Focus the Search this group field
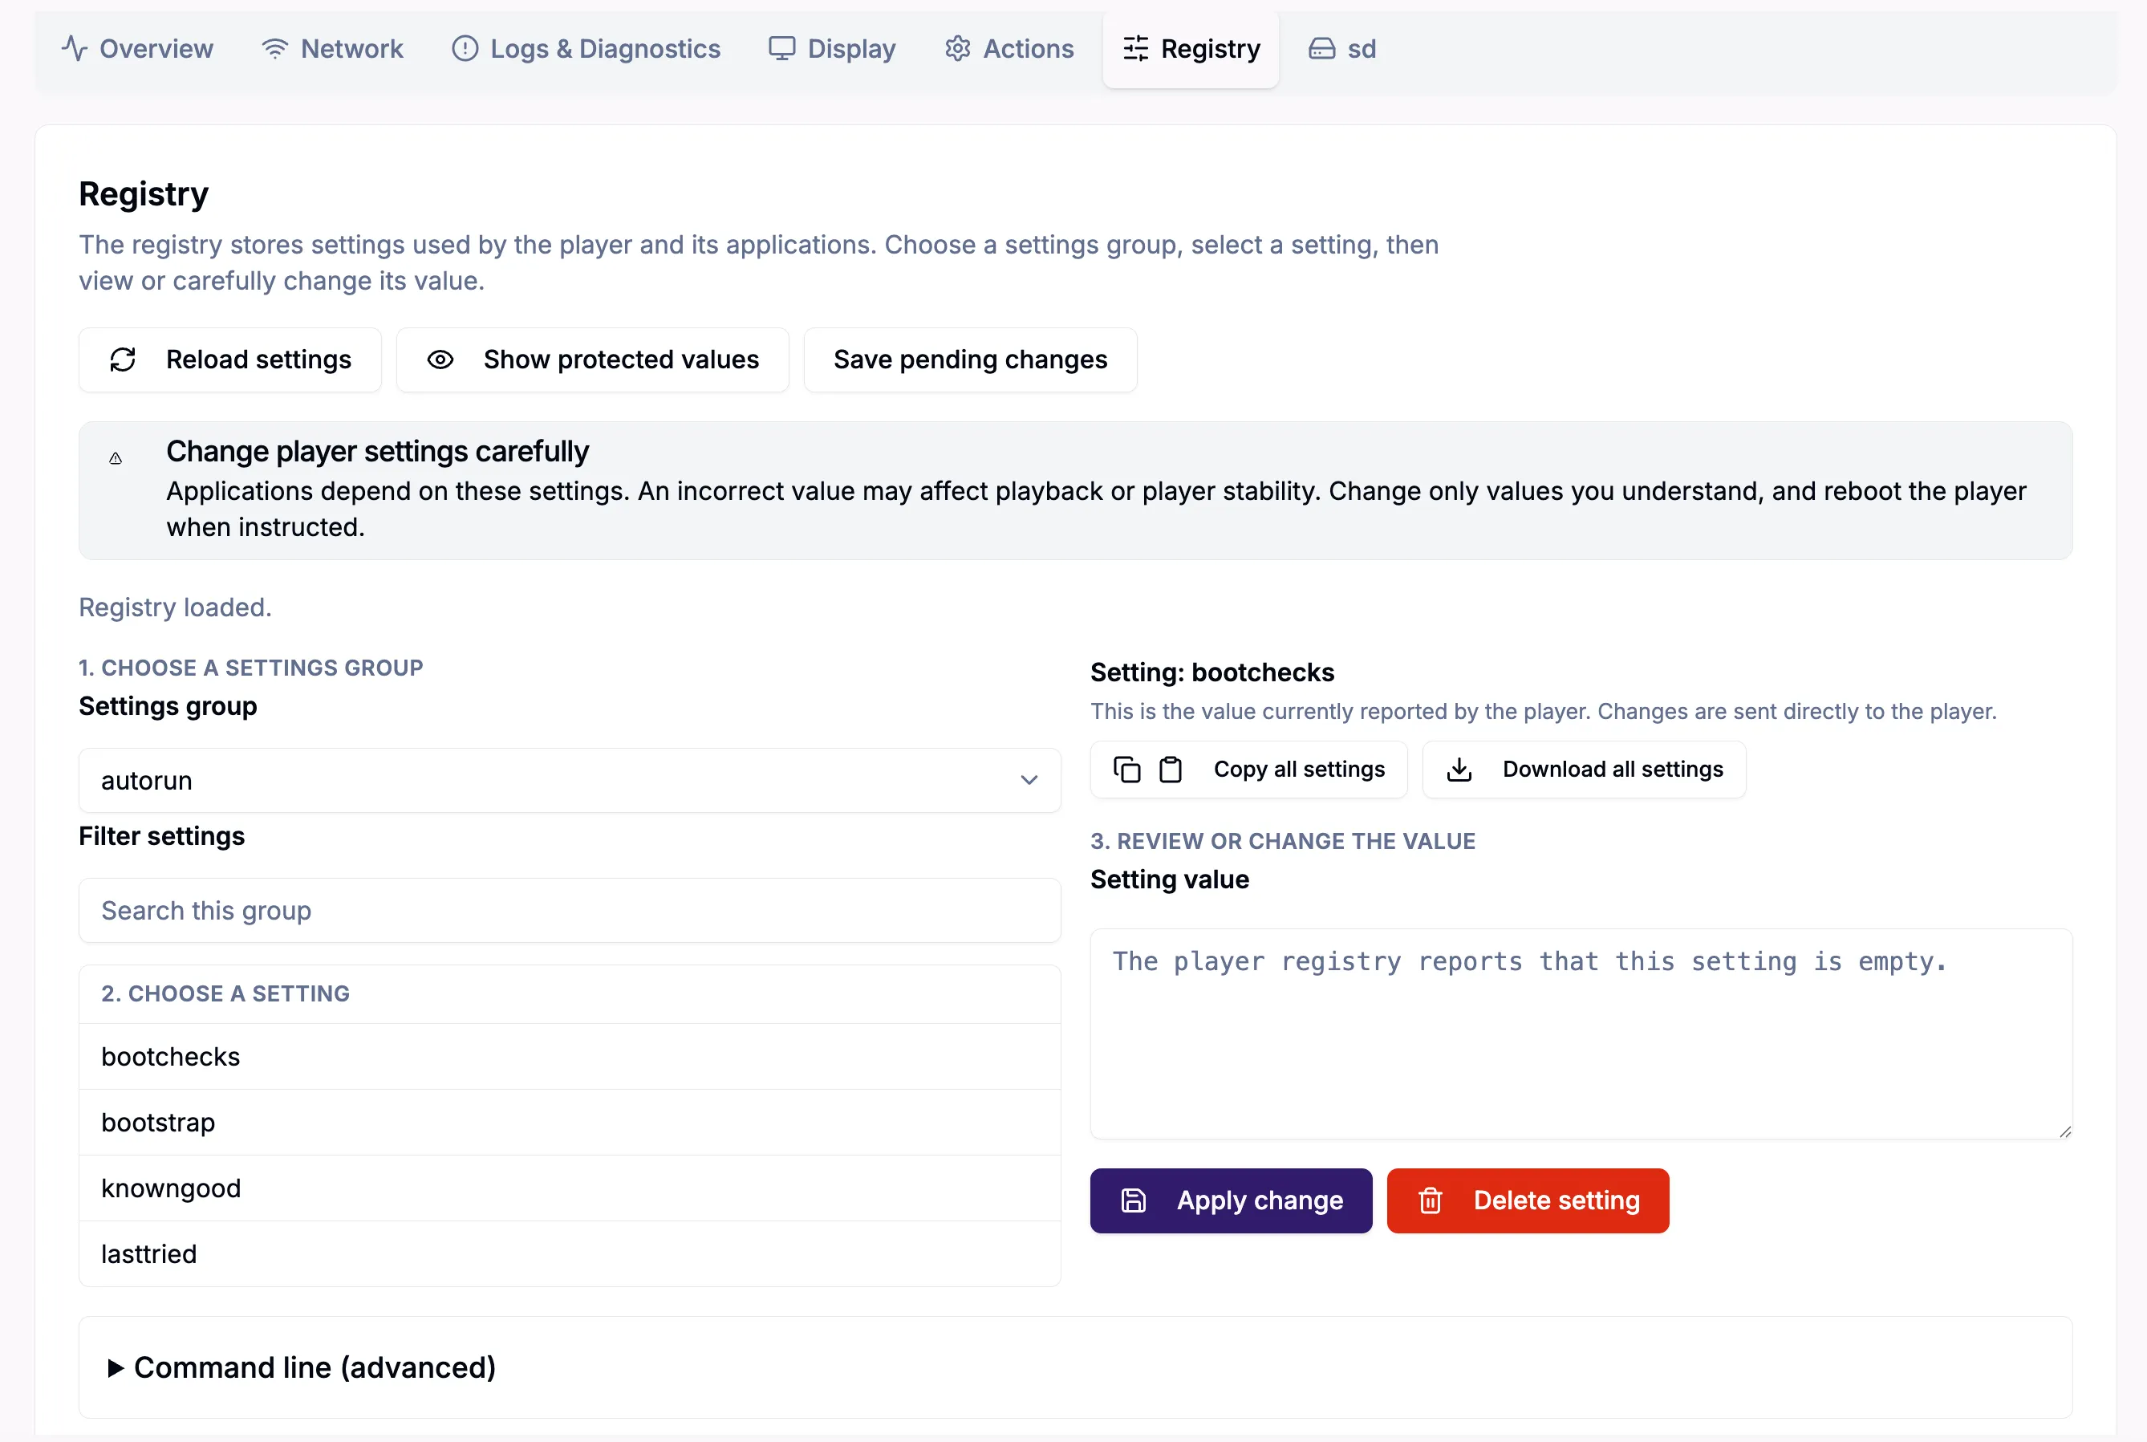Screen dimensions: 2147x1442 point(569,911)
